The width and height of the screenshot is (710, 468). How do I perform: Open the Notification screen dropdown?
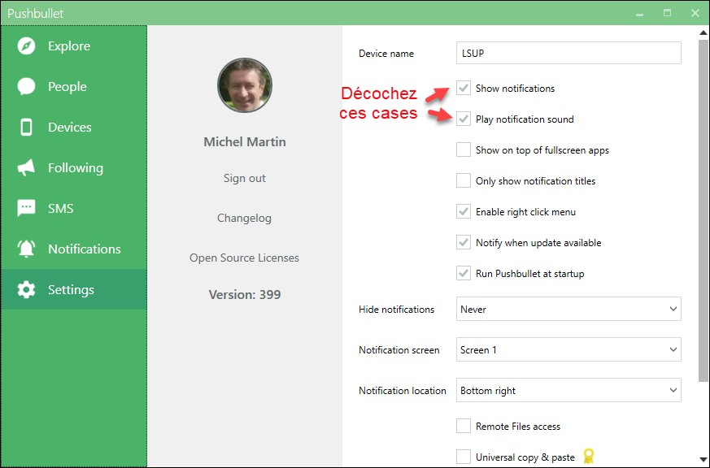pos(568,350)
